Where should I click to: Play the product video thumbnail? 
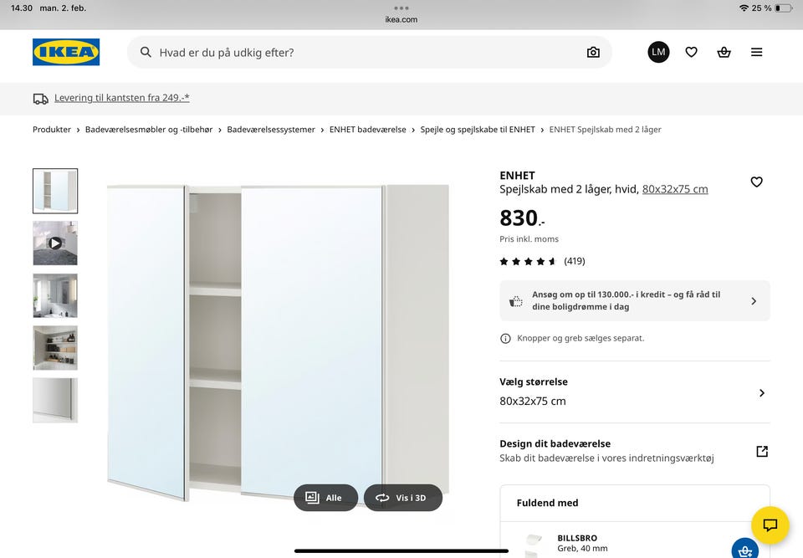pos(54,243)
